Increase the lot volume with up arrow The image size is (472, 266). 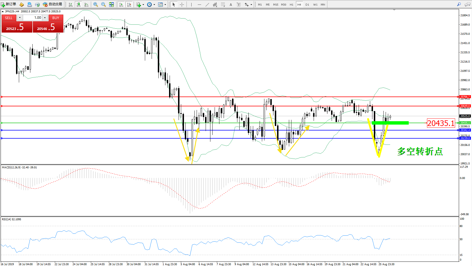coord(45,18)
